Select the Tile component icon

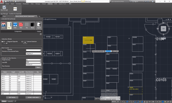coord(27,25)
